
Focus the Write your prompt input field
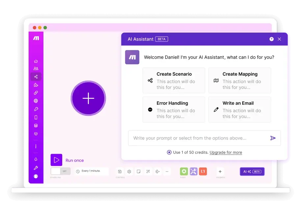[204, 138]
